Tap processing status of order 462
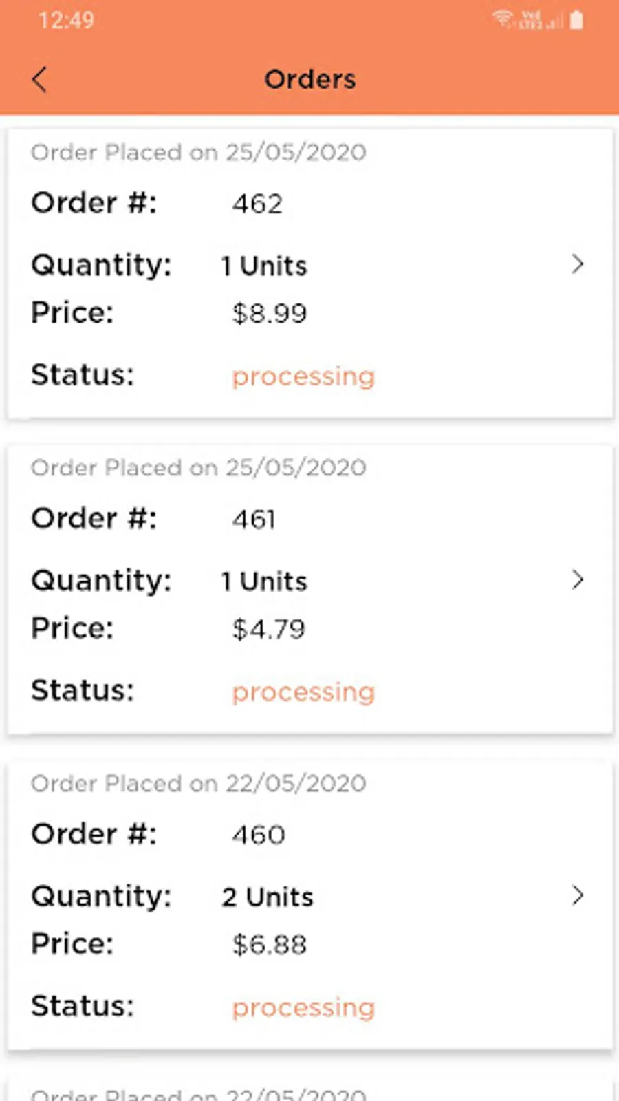Viewport: 619px width, 1101px height. tap(303, 376)
